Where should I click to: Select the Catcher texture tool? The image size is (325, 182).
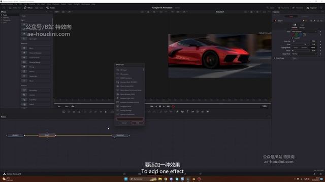(36, 95)
